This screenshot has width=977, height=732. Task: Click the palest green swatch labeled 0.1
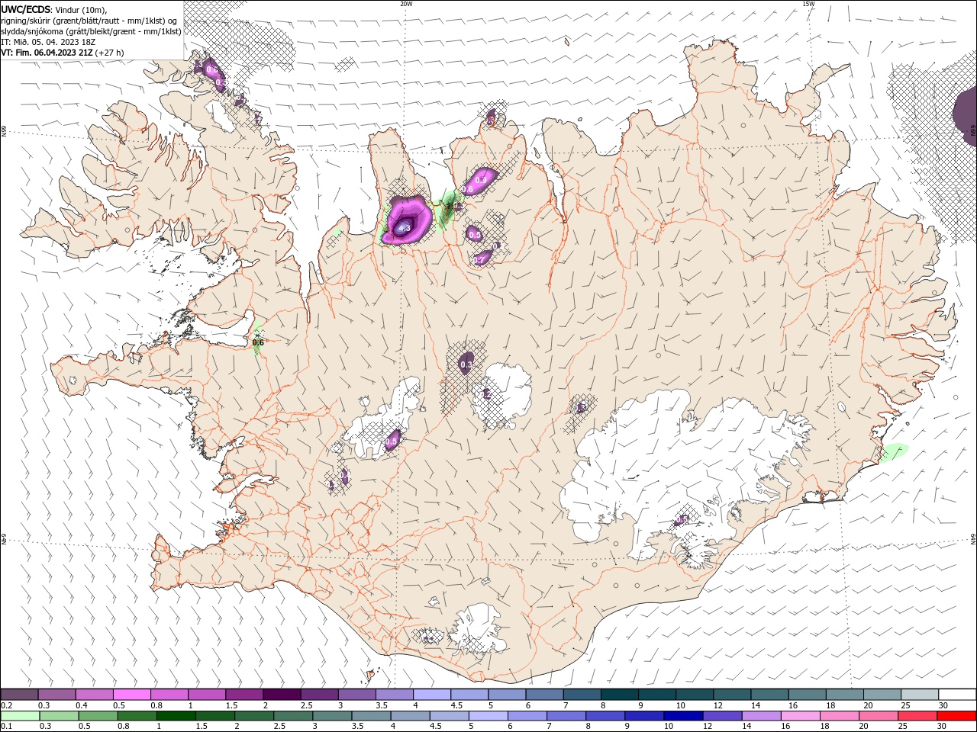click(21, 716)
